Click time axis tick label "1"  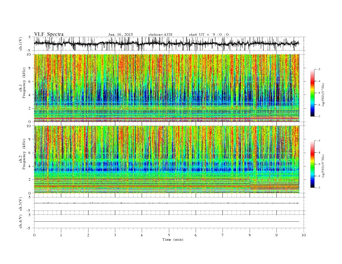[61, 235]
